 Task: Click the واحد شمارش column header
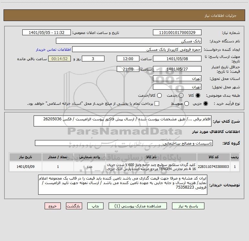coord(90,157)
